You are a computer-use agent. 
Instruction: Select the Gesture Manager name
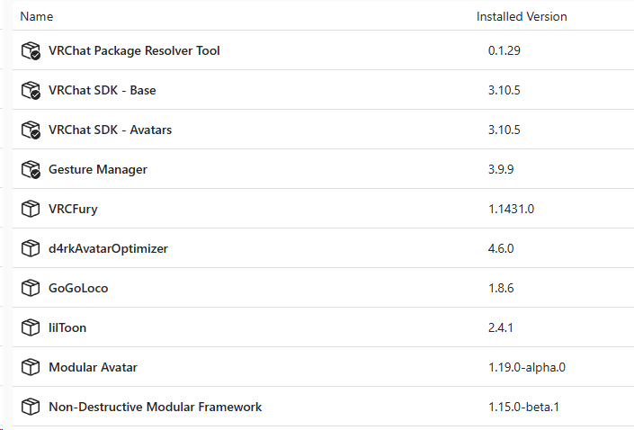point(98,169)
